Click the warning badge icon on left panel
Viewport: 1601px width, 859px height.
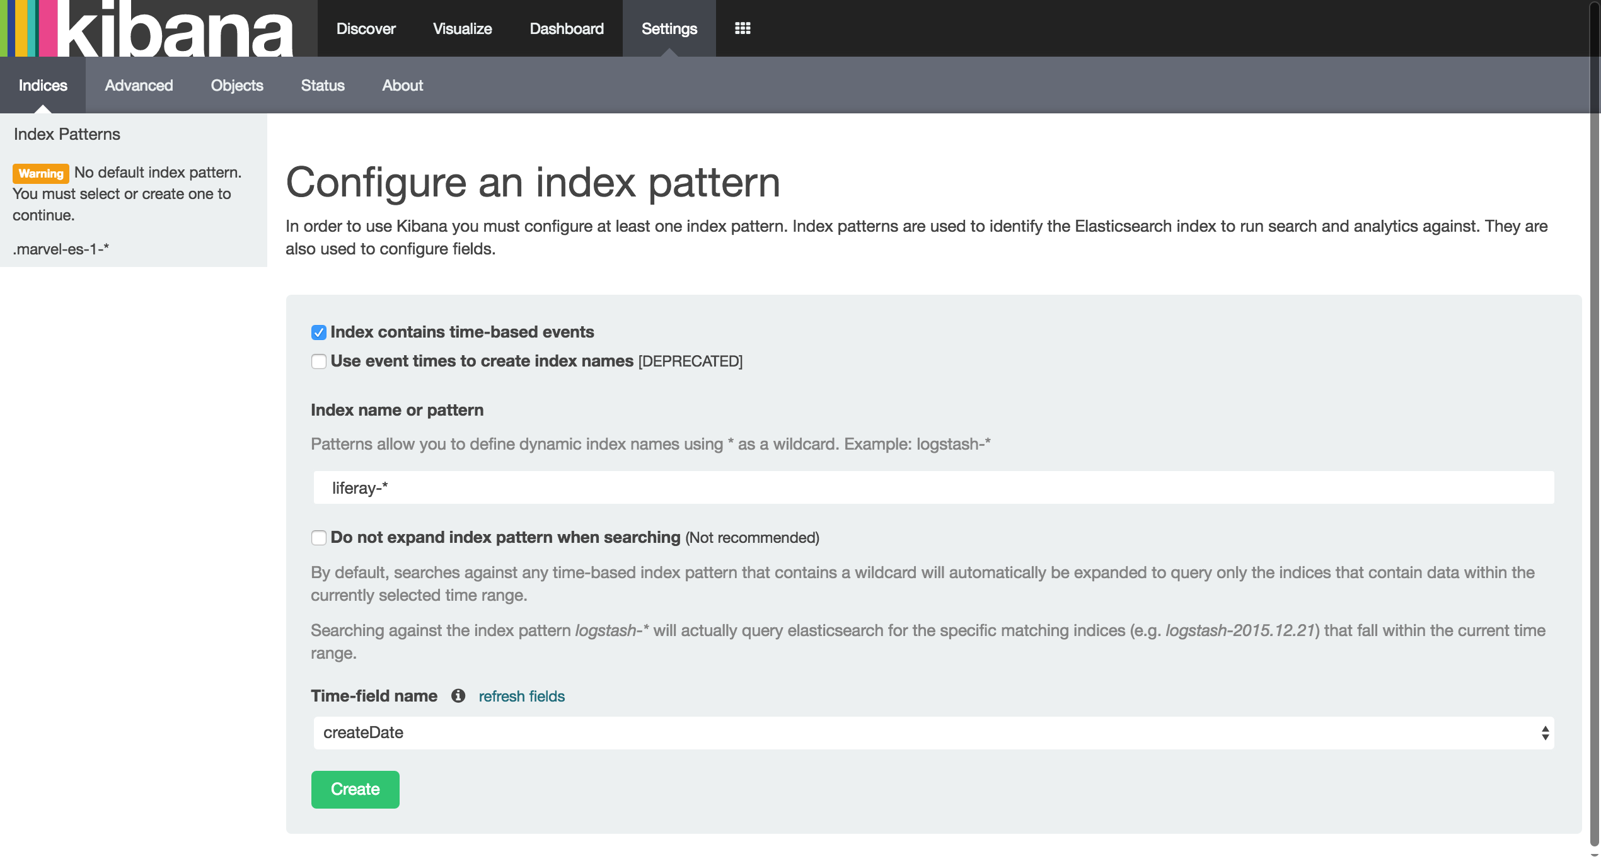(x=40, y=173)
